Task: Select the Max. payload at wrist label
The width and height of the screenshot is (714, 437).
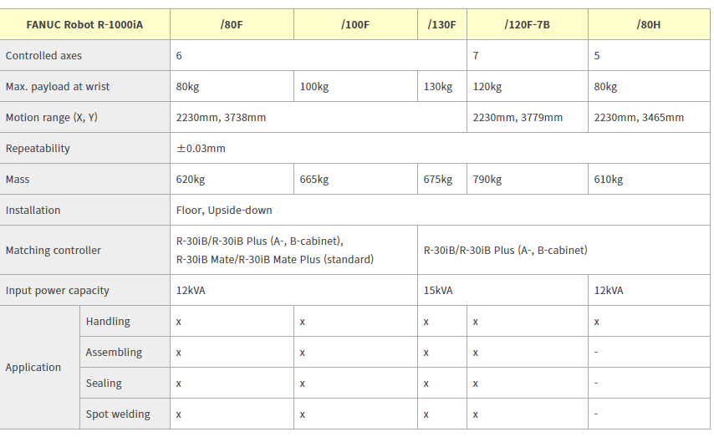Action: [58, 87]
